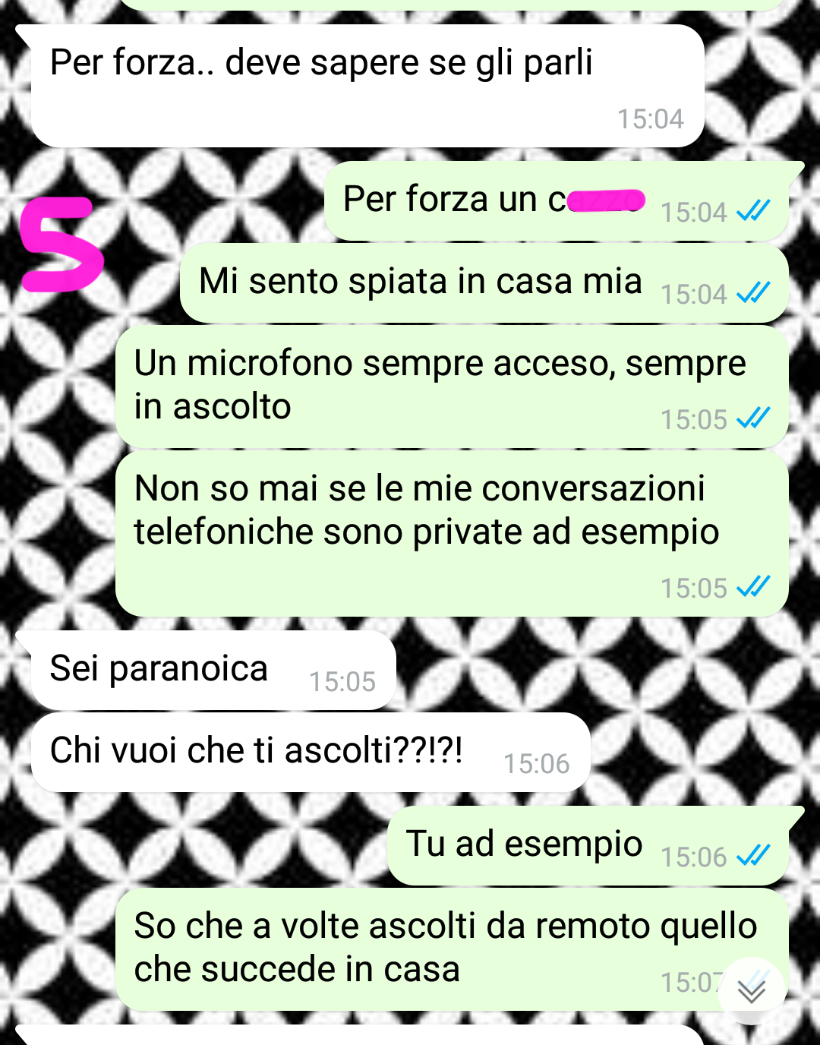
Task: Tap blue double ticks on 'Mi sento spiata' message
Action: pos(754,292)
